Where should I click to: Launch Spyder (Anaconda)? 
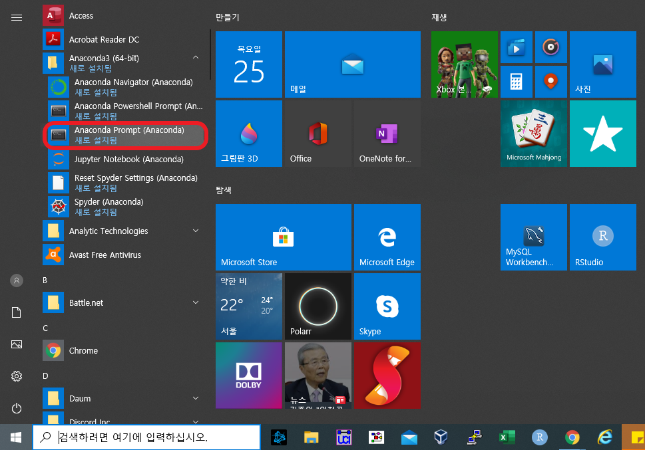click(x=126, y=207)
